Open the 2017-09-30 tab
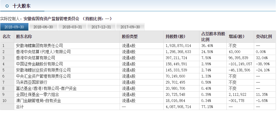This screenshot has width=277, height=115. point(130,27)
